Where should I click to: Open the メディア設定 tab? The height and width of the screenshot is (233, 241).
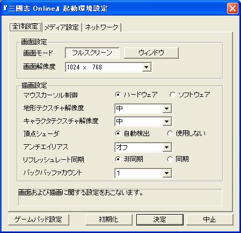click(x=62, y=27)
